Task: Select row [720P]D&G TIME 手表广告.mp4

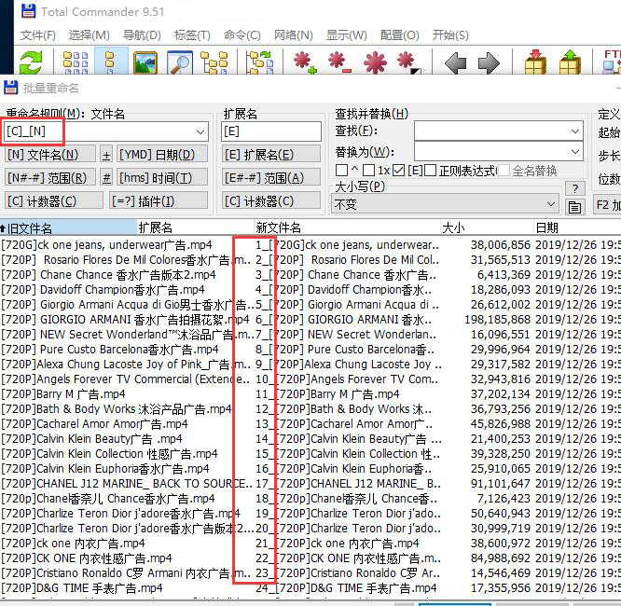Action: tap(310, 588)
